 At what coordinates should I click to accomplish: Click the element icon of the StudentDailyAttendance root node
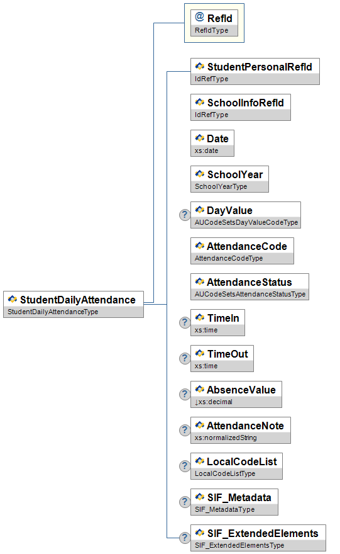point(13,300)
